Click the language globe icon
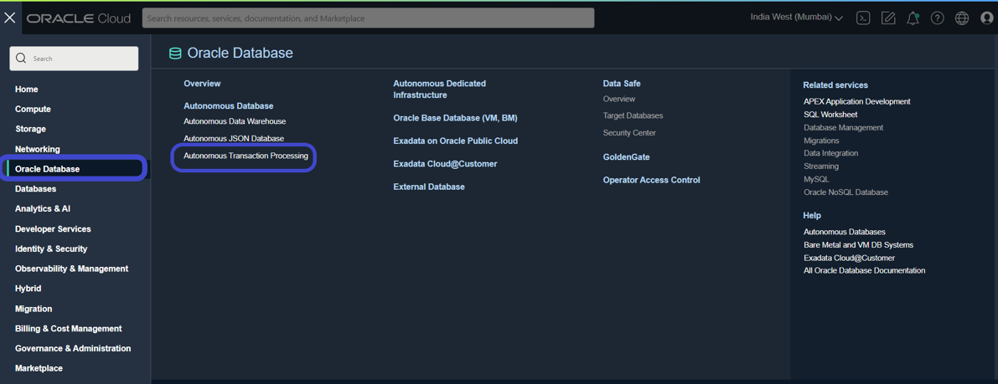 click(962, 18)
